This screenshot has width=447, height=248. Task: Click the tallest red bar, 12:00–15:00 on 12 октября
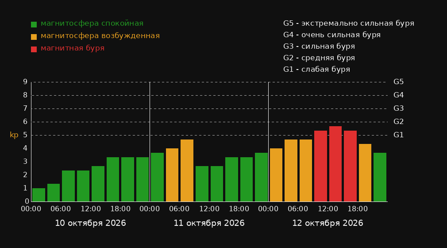click(x=335, y=164)
